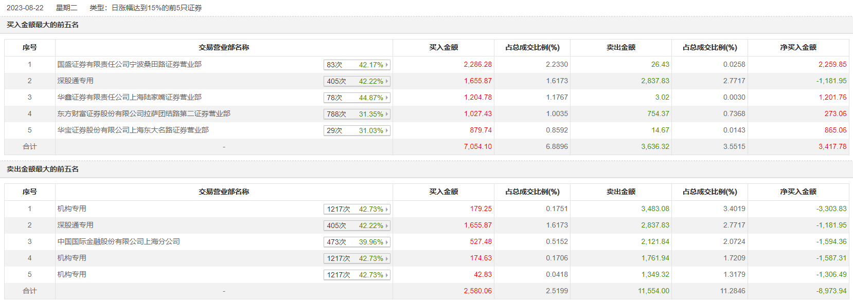
Task: Click 机构专用 in the 3,483.08 sell row
Action: tap(72, 209)
